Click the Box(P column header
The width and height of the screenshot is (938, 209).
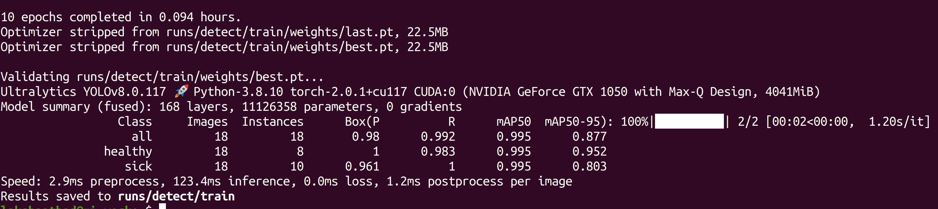(362, 122)
